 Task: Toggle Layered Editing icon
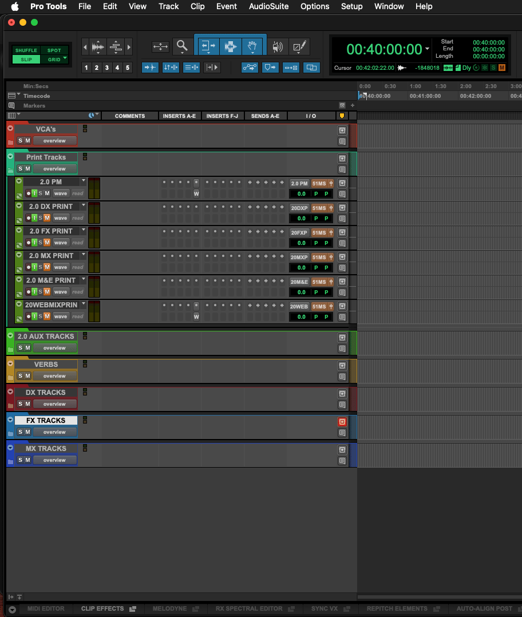click(311, 68)
